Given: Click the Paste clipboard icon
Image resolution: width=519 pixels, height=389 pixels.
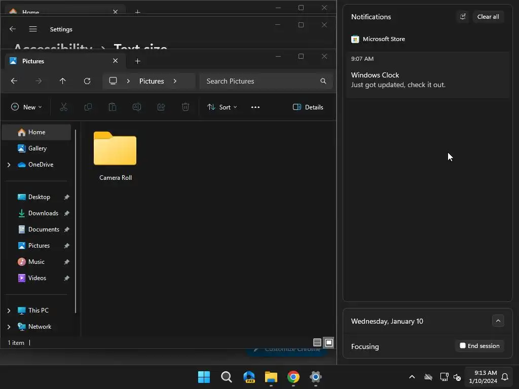Looking at the screenshot, I should (x=113, y=107).
